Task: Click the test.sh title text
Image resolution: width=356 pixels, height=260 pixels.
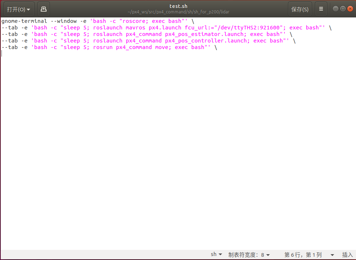Action: (x=179, y=6)
